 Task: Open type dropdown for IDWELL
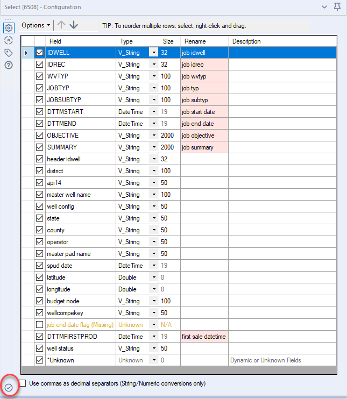click(x=154, y=52)
